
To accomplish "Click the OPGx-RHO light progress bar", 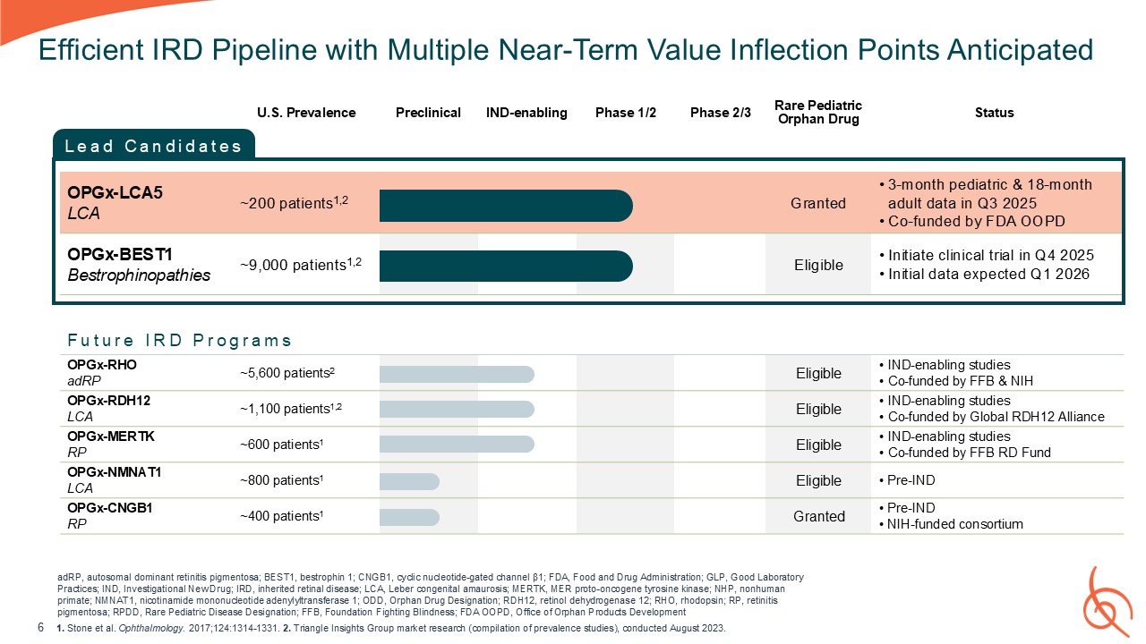I will point(457,374).
